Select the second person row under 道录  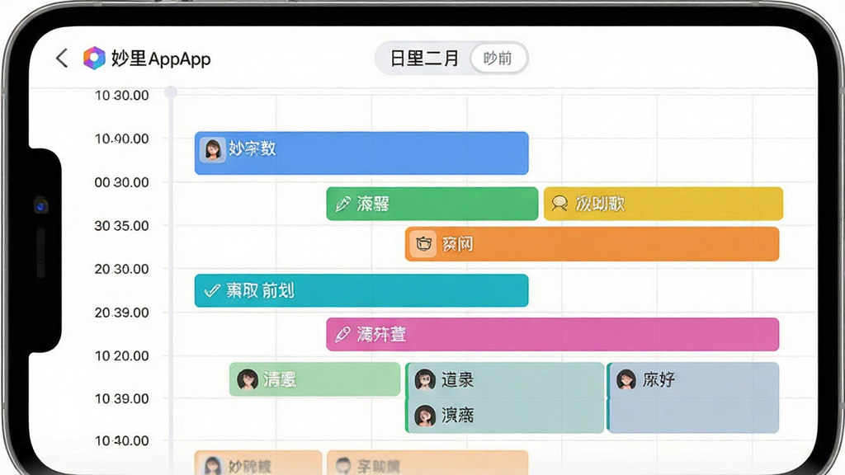tap(504, 416)
